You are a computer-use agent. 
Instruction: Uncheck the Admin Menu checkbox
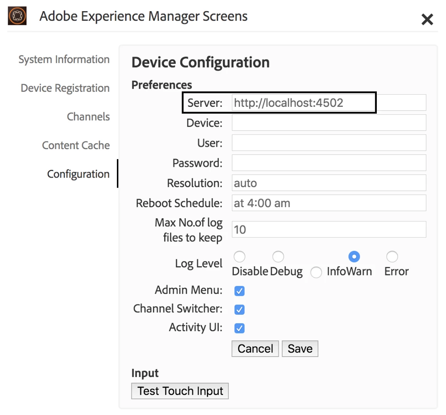pos(239,291)
